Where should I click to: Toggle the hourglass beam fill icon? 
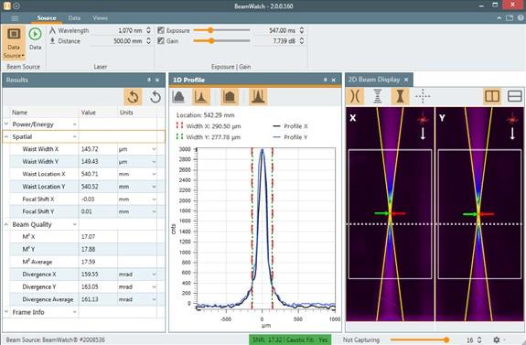[400, 97]
